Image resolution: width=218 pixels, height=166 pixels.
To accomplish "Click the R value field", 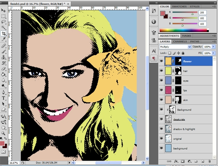I will 202,12.
